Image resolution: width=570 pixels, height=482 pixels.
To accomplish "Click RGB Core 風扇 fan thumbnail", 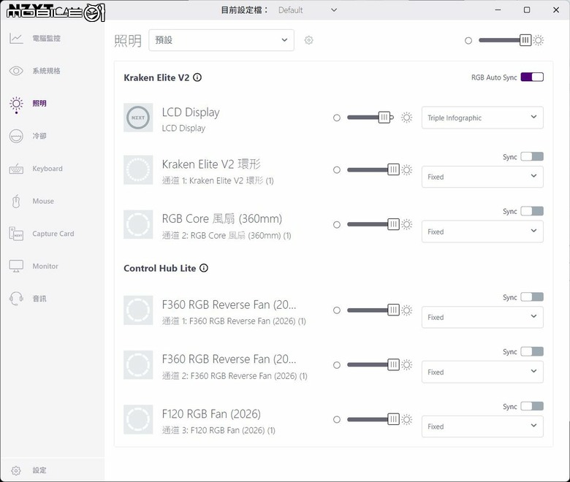I will pos(138,224).
